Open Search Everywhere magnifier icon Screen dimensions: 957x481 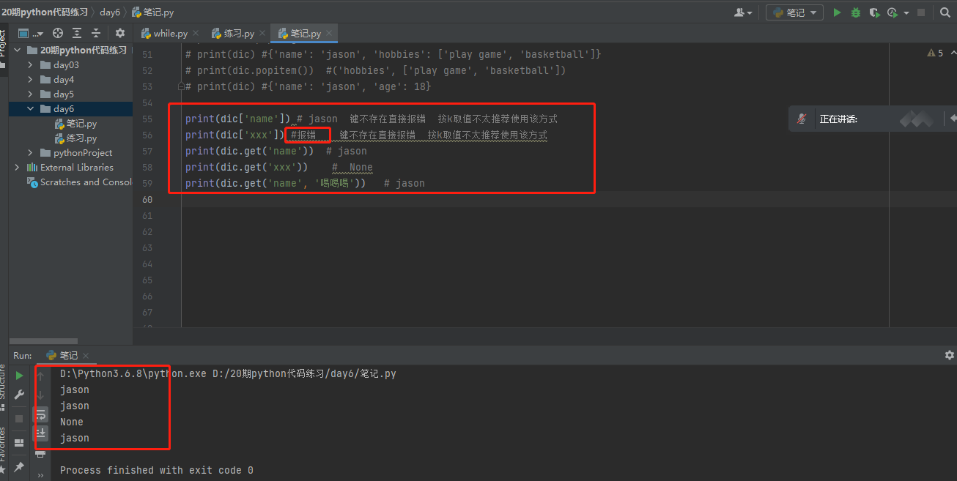pyautogui.click(x=945, y=12)
